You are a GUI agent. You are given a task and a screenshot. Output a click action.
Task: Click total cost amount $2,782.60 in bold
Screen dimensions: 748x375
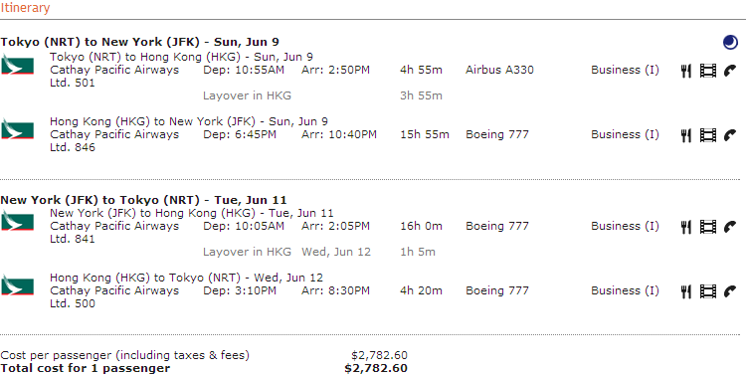pyautogui.click(x=376, y=368)
